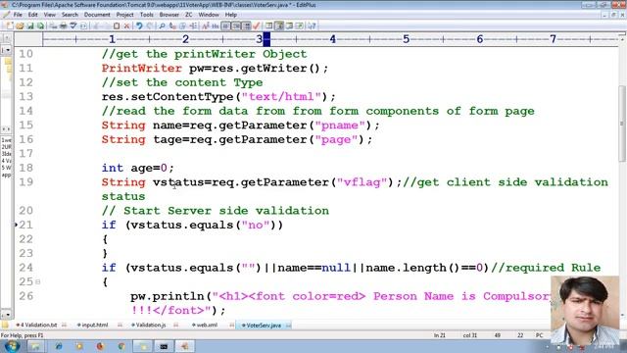
Task: Open the Browser menu
Action: coord(169,15)
